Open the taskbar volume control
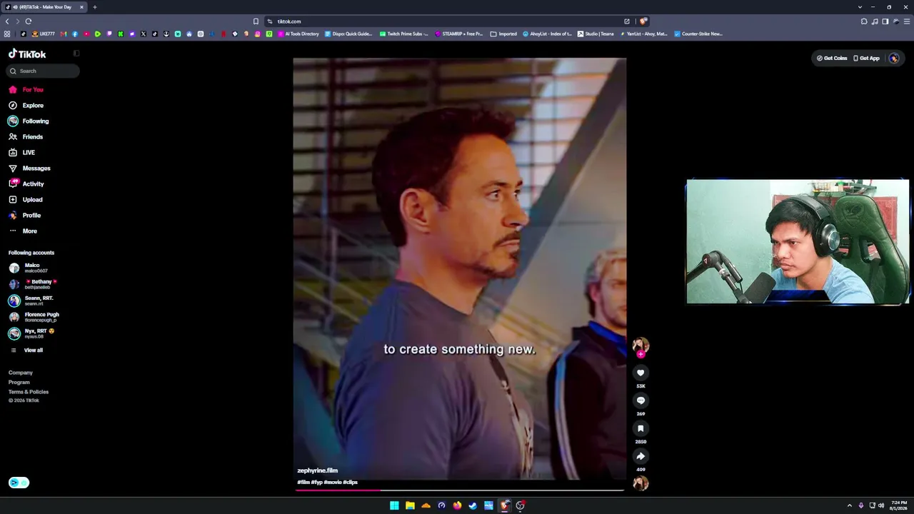 tap(881, 505)
